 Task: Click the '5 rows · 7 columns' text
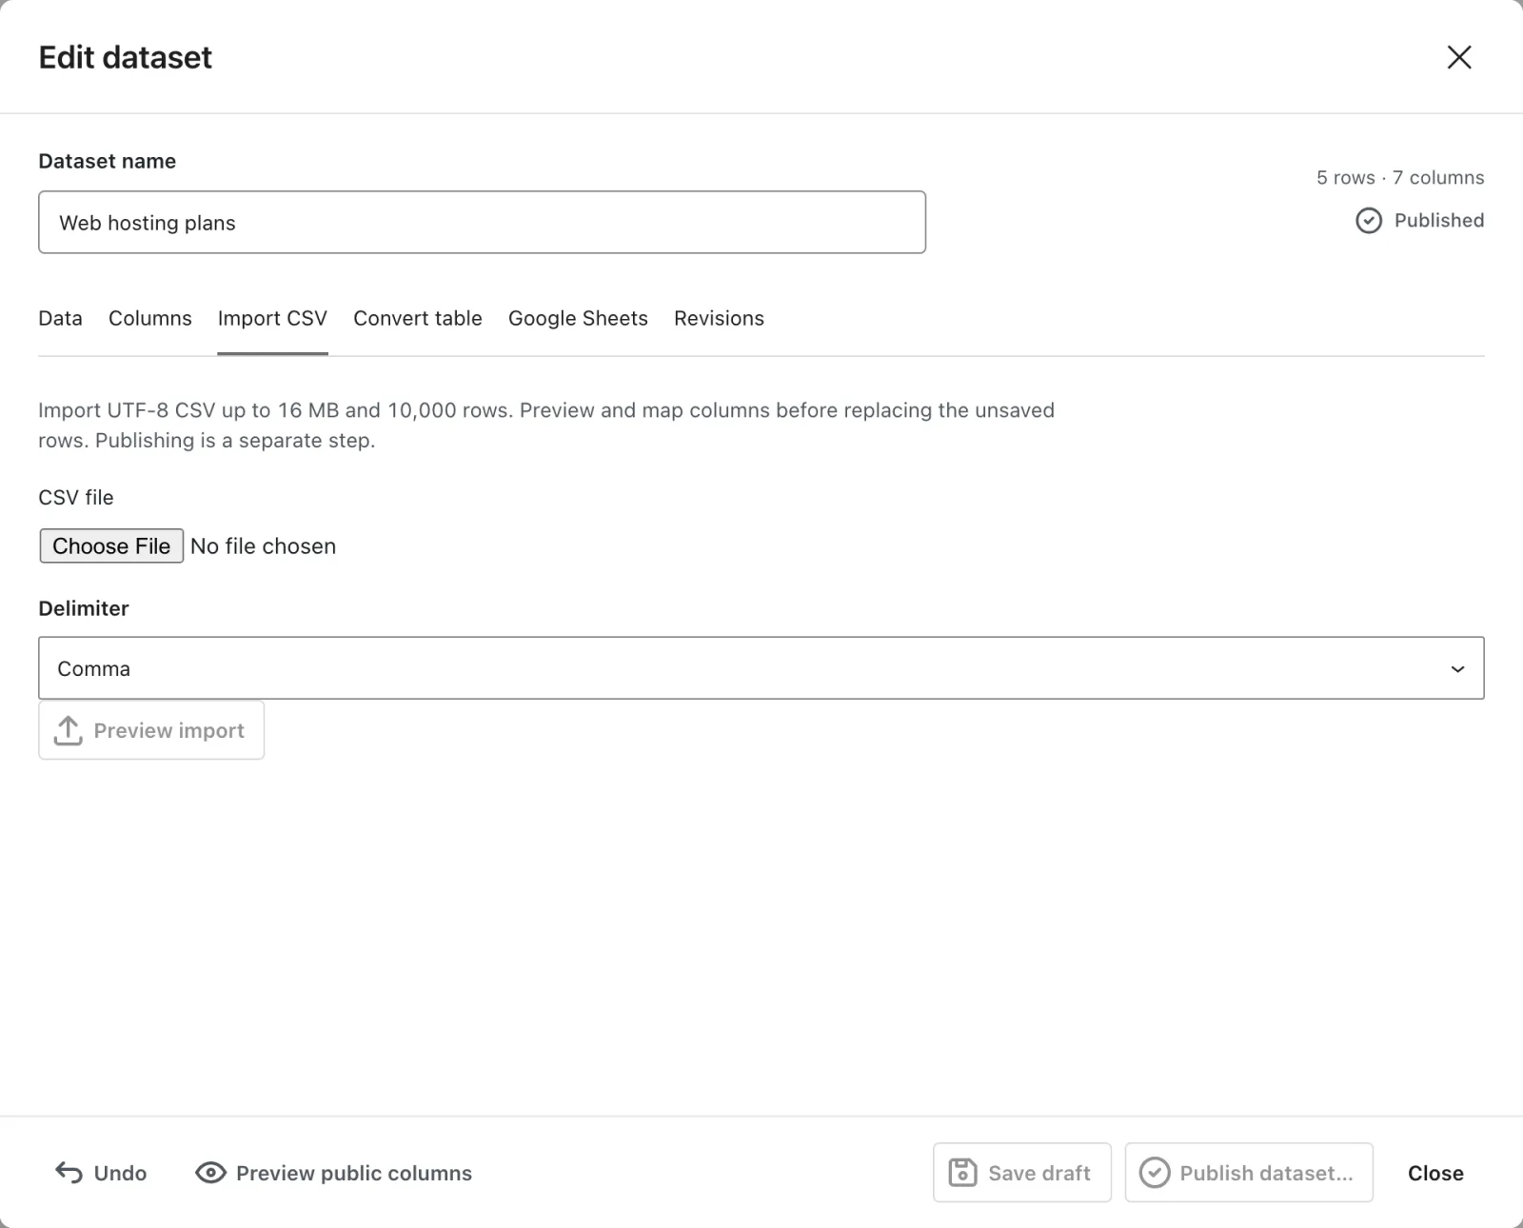(x=1399, y=178)
